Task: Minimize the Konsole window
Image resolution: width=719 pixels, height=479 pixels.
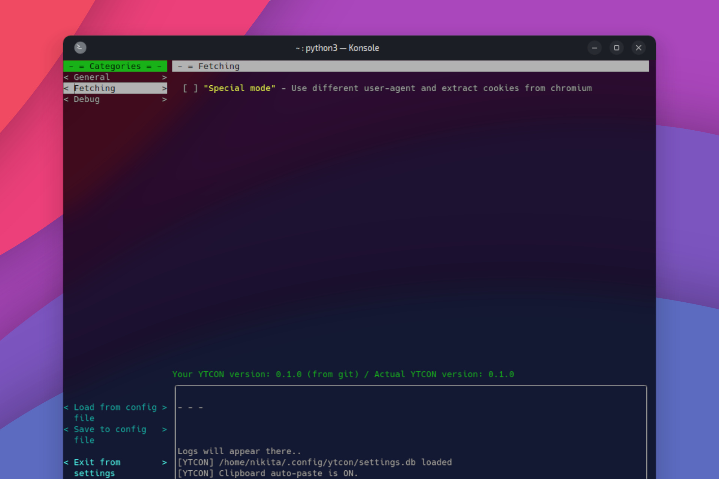Action: [x=594, y=48]
